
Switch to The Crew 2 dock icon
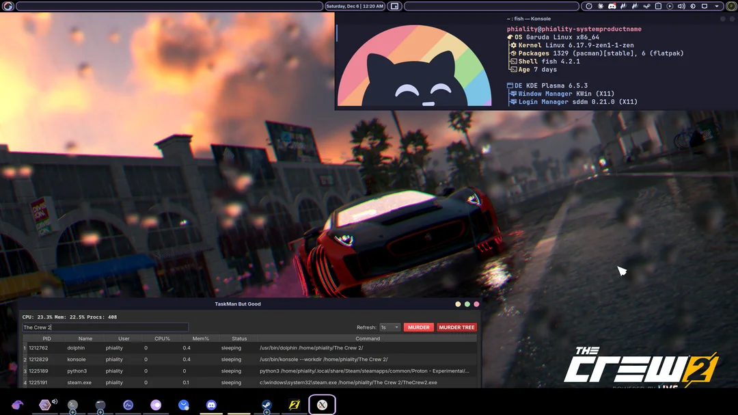click(294, 405)
